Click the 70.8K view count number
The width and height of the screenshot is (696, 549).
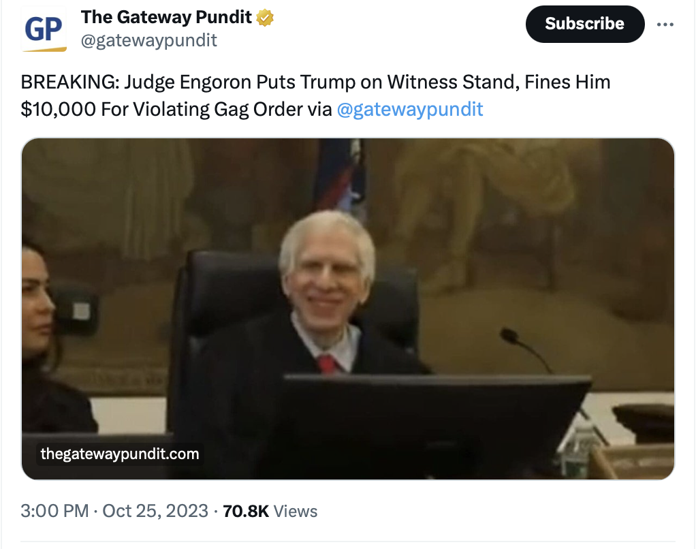click(x=245, y=511)
